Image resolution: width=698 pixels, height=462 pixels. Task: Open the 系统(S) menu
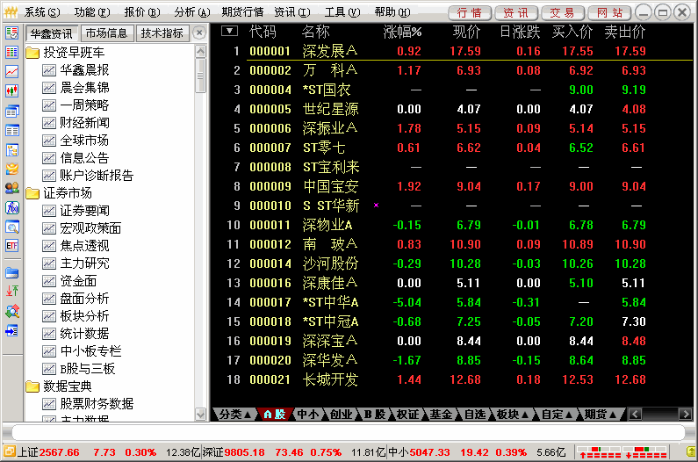pos(42,12)
